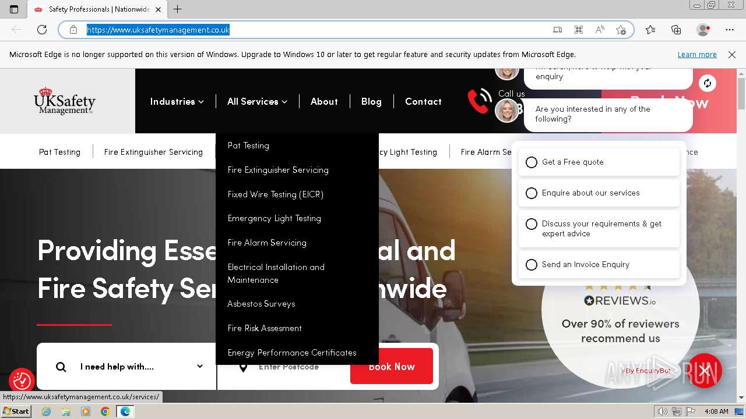Click the search magnifier icon
This screenshot has width=746, height=419.
(x=61, y=367)
